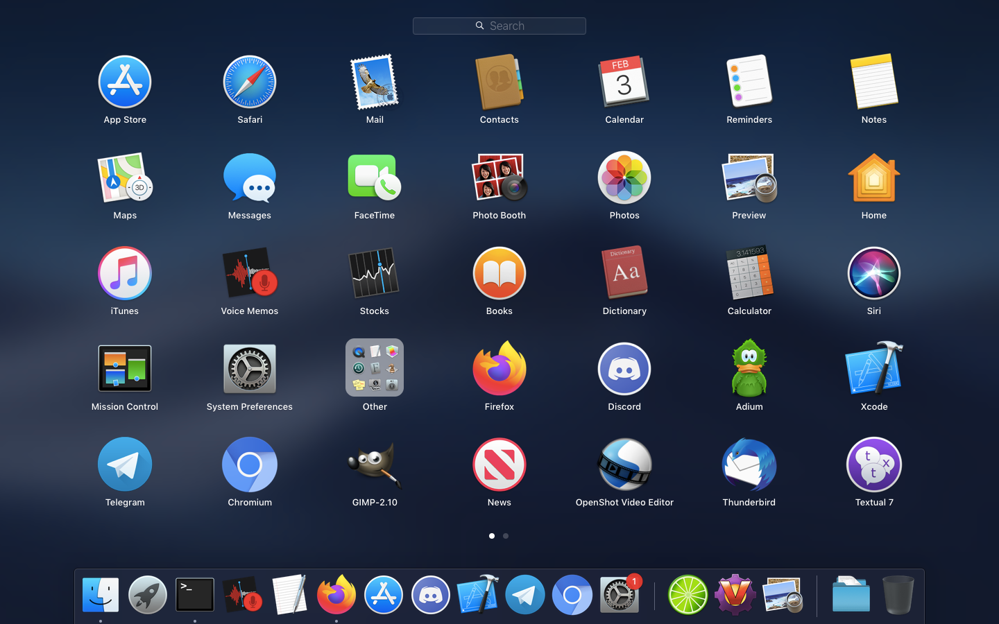Open App Store from Launchpad grid
The height and width of the screenshot is (624, 999).
[125, 82]
